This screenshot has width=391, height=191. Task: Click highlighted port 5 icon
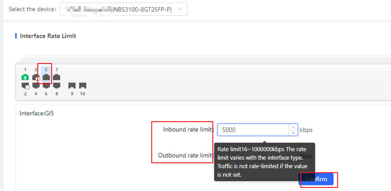click(46, 77)
